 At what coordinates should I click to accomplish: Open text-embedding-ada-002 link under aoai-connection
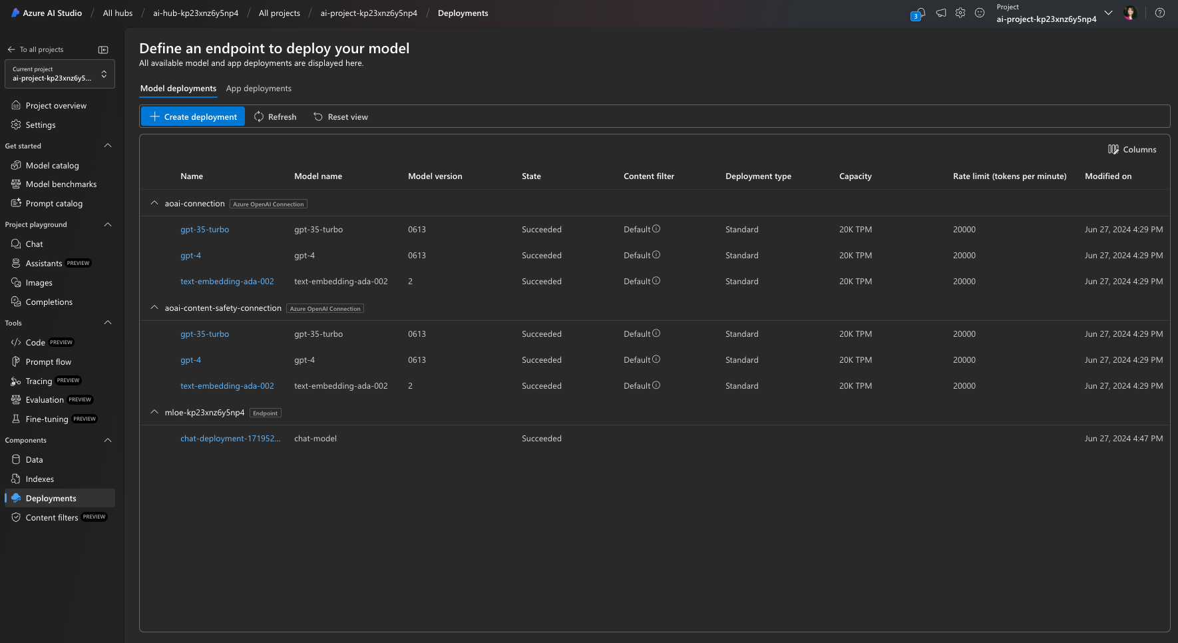227,281
